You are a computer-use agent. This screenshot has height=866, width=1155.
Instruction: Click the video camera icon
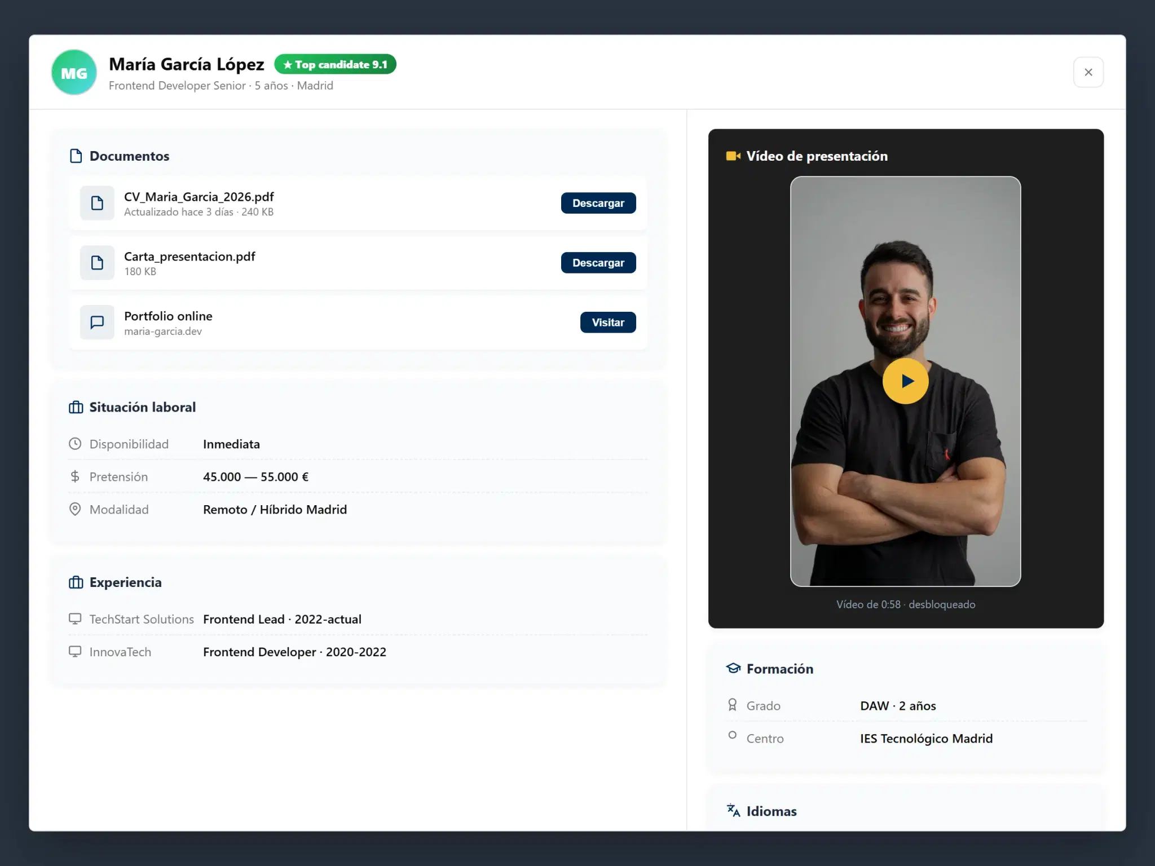pyautogui.click(x=733, y=156)
